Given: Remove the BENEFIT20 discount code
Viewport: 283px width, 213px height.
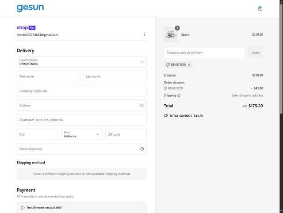Looking at the screenshot, I should tap(189, 65).
